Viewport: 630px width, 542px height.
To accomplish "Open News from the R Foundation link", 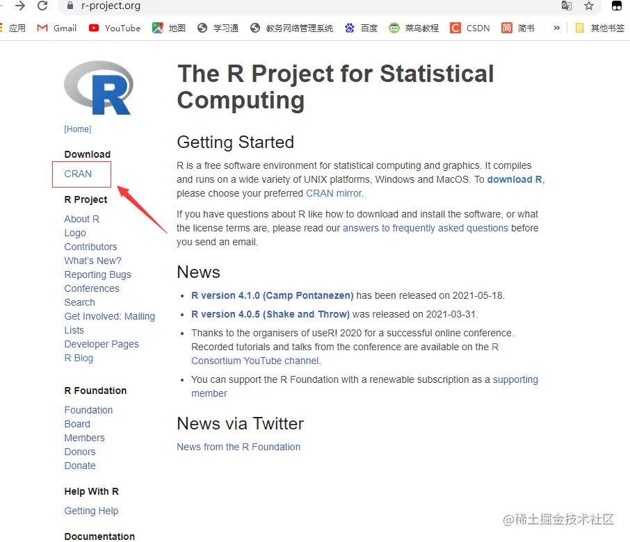I will coord(239,447).
